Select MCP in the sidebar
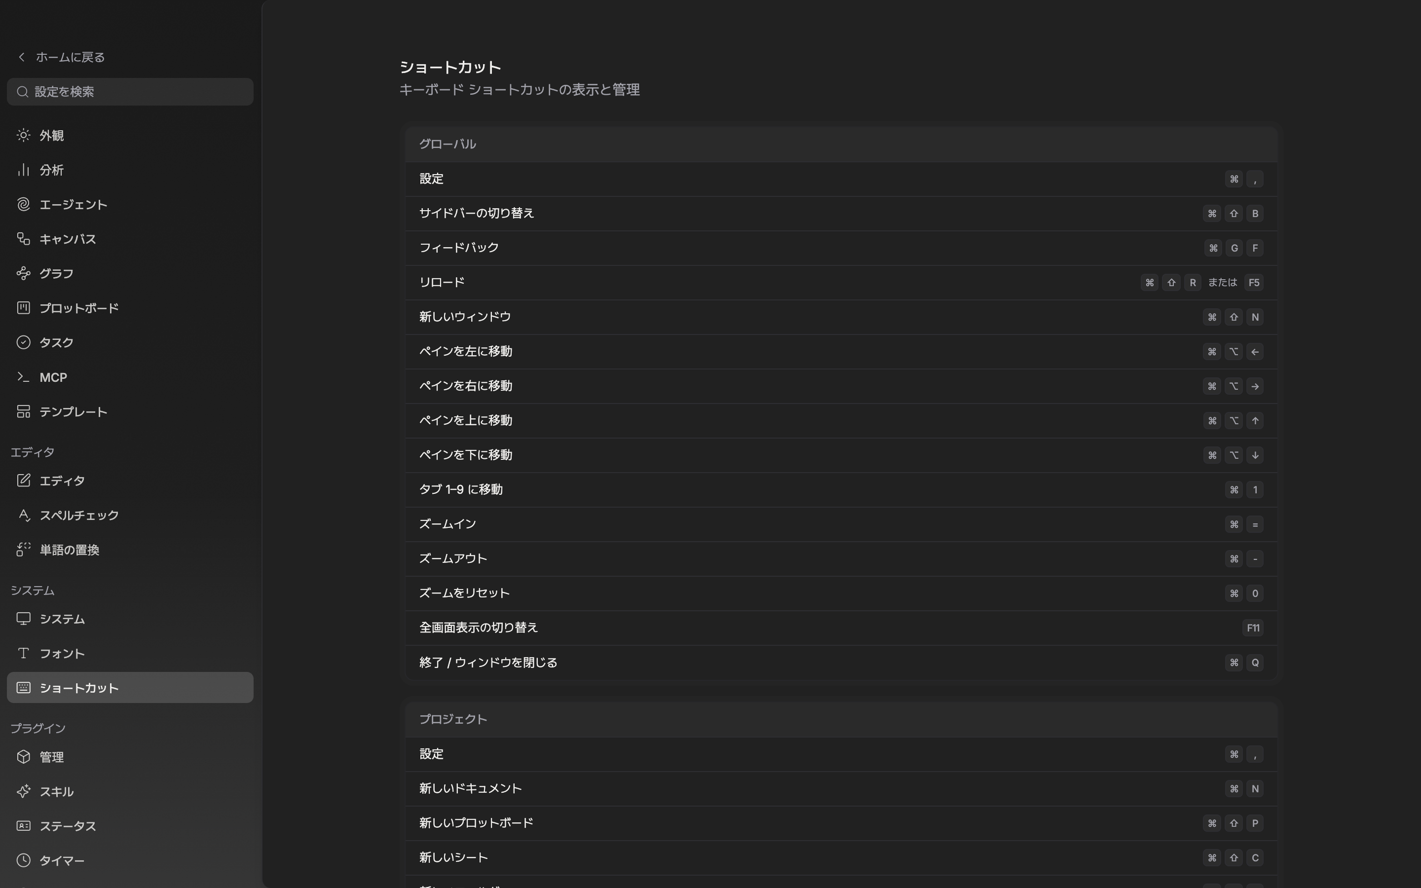This screenshot has height=888, width=1421. (130, 377)
